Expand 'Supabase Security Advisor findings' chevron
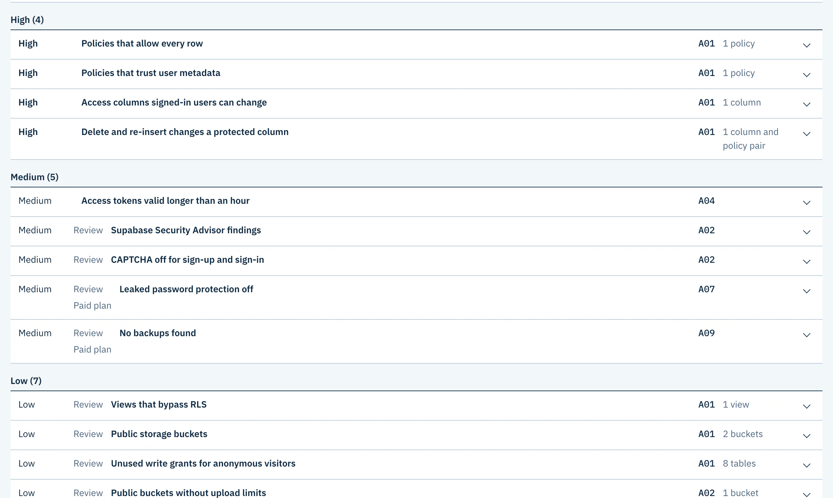The width and height of the screenshot is (833, 498). click(806, 232)
